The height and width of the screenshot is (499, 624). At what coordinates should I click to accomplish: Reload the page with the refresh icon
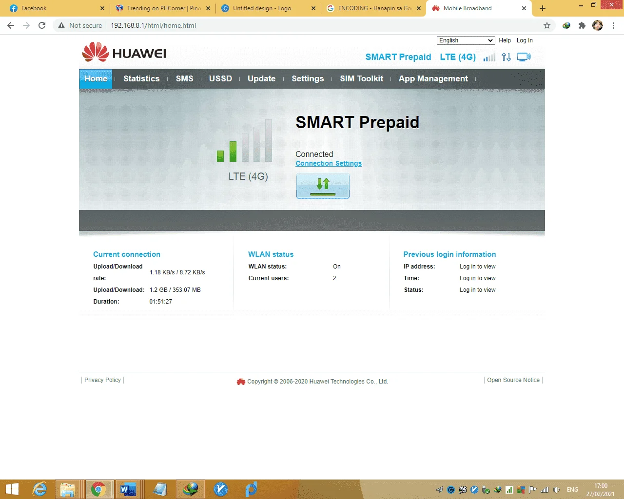point(42,25)
